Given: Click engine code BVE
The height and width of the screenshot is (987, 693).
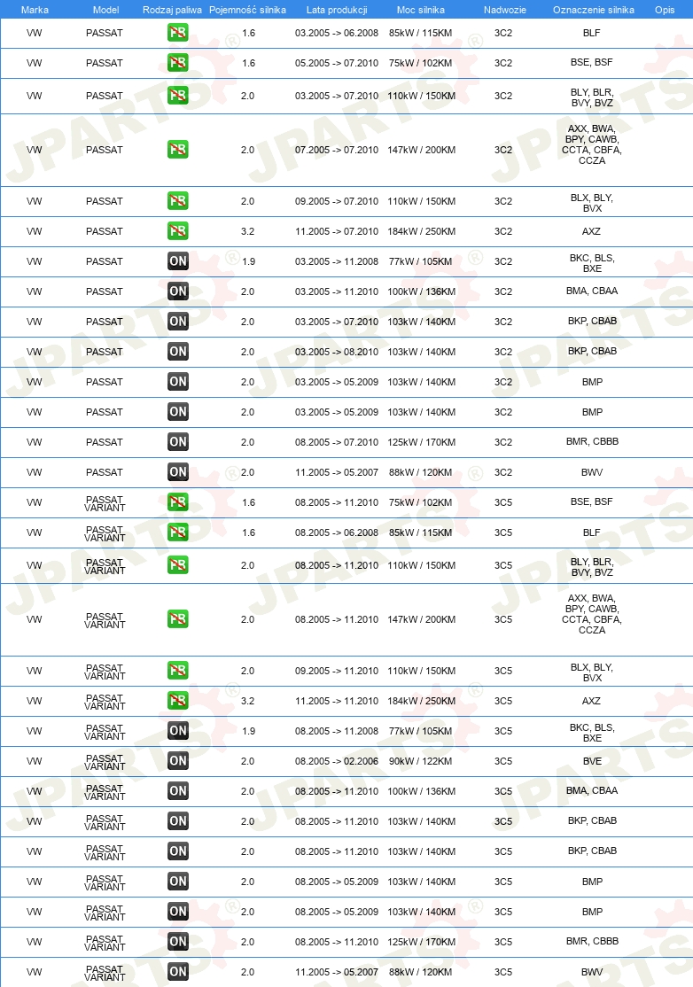Looking at the screenshot, I should pos(592,761).
